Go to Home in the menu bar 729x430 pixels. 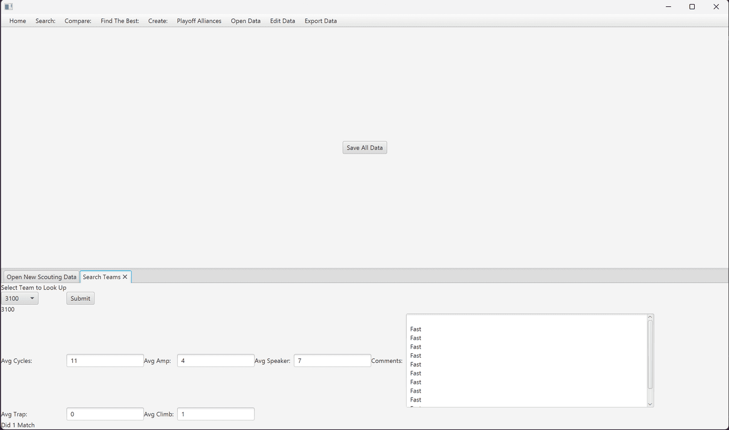(x=18, y=21)
